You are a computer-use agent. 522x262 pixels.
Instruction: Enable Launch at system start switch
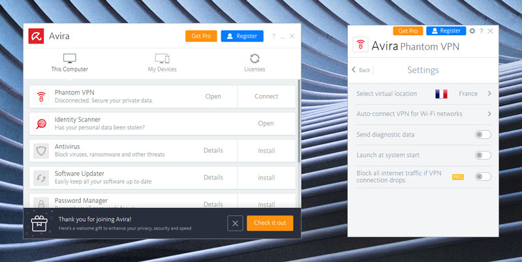(x=483, y=155)
